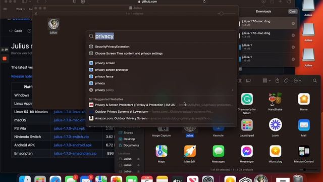Viewport: 323px width, 182px height.
Task: Click 'Windows' platform table cell
Action: tap(22, 96)
